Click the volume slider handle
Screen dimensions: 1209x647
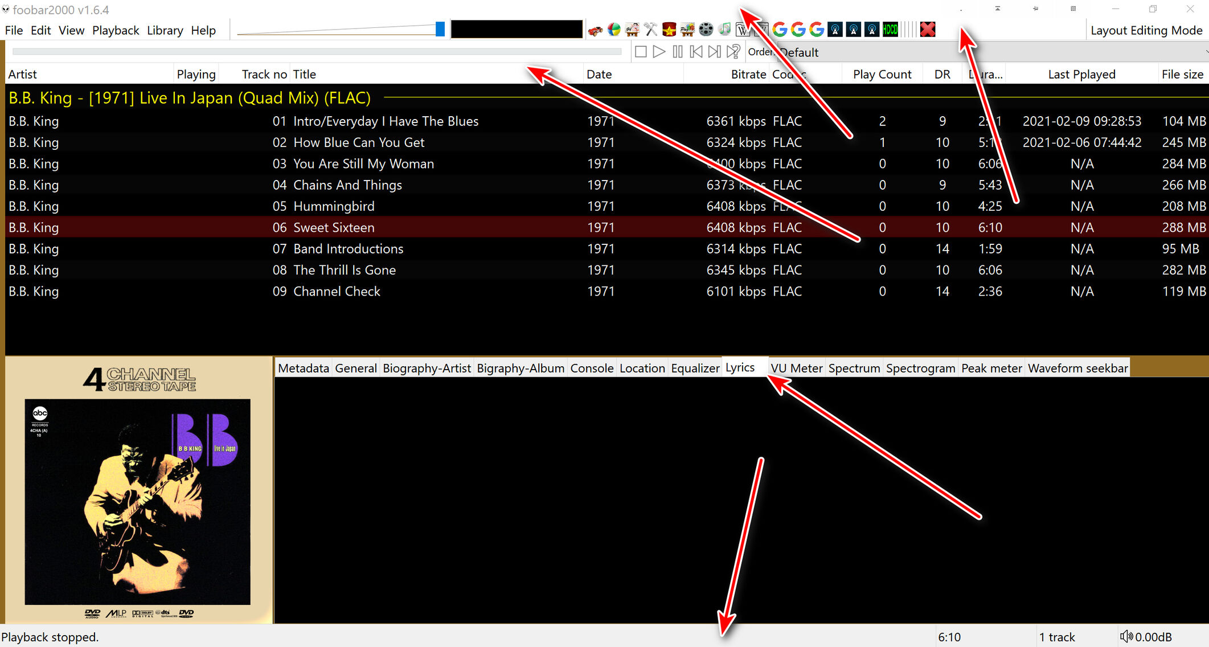[440, 29]
